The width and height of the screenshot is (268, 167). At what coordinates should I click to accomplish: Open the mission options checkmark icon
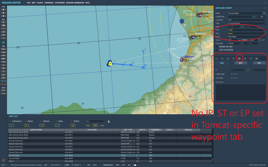(x=3, y=38)
